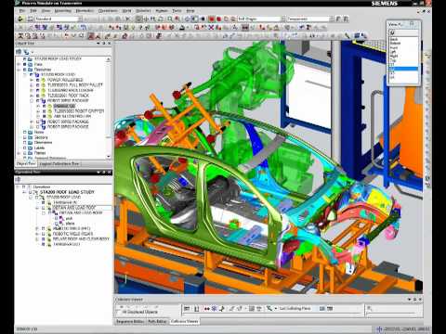
Task: Open the Object Tree panel options arrow
Action: click(x=98, y=44)
